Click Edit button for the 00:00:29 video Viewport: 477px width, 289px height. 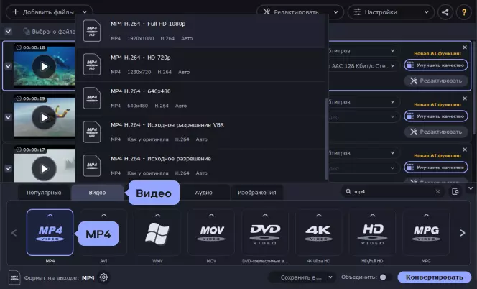pos(436,132)
